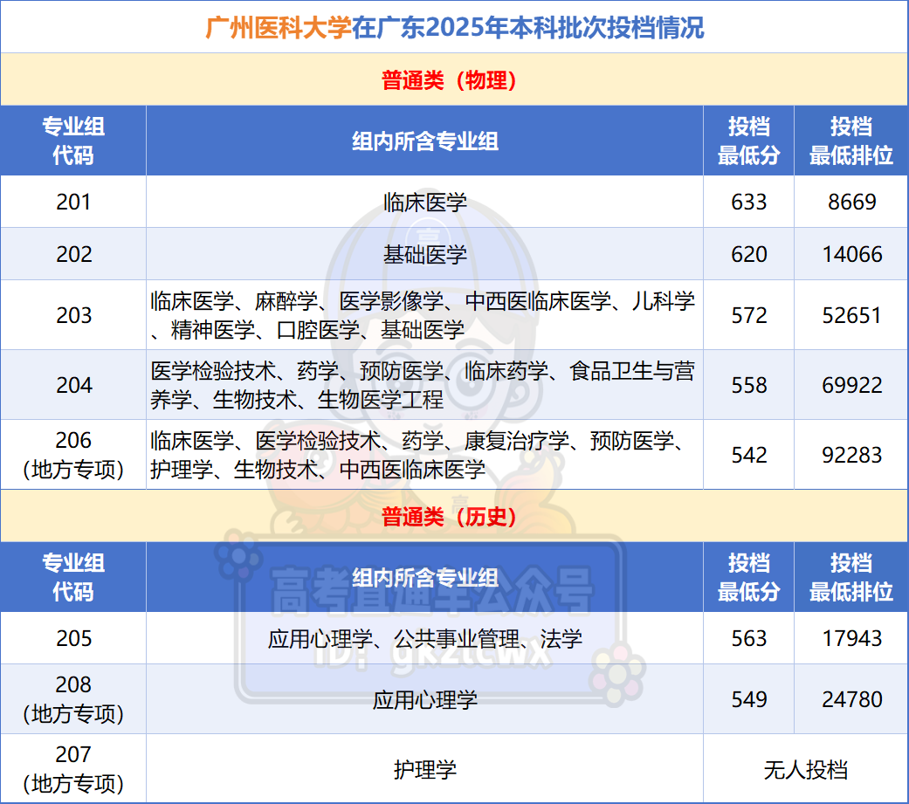This screenshot has width=909, height=804.
Task: Click '组内所含专业组' header in the physics table
Action: [x=425, y=141]
